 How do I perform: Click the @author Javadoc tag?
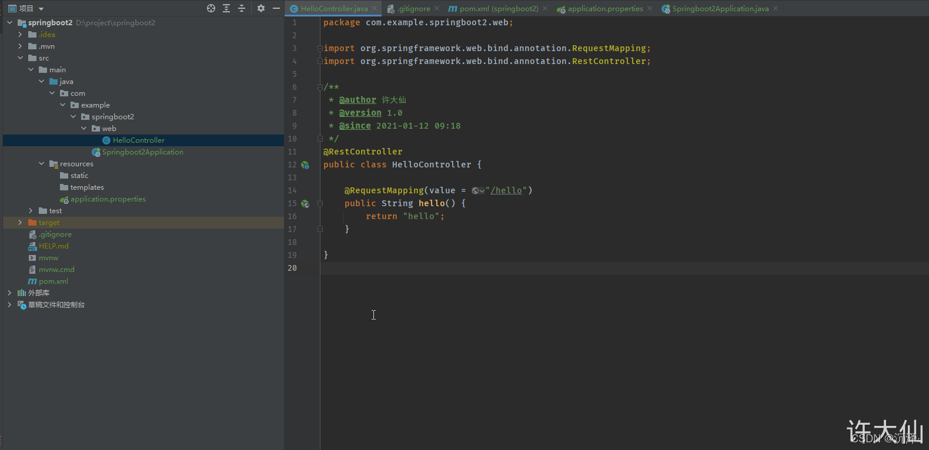tap(357, 100)
